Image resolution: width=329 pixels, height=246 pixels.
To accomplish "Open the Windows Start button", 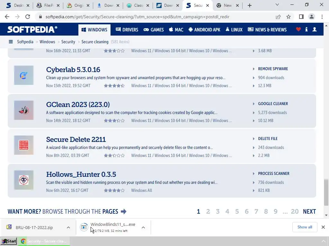I will click(x=9, y=241).
